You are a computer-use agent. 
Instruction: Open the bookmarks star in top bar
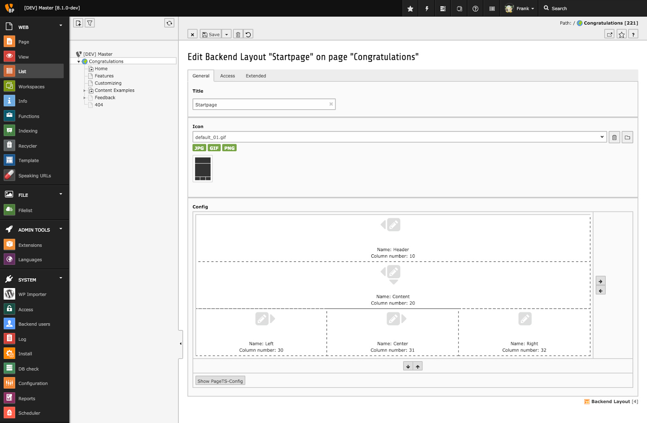pos(410,8)
